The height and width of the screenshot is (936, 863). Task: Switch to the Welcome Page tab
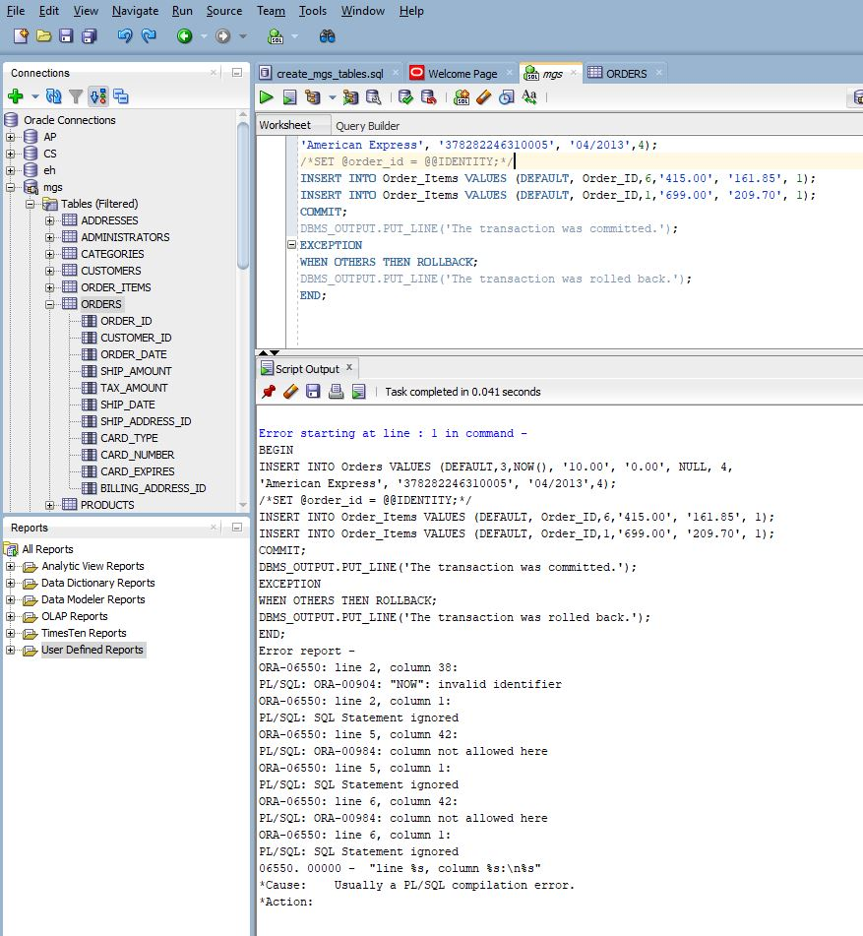click(462, 74)
